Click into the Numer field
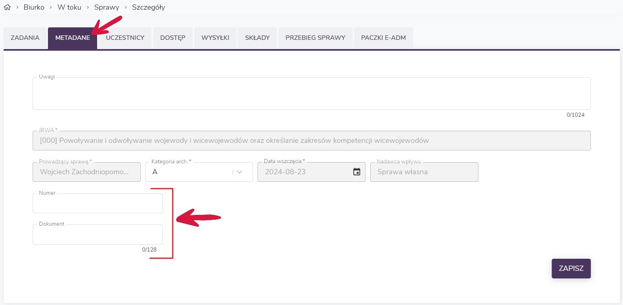 (x=98, y=204)
